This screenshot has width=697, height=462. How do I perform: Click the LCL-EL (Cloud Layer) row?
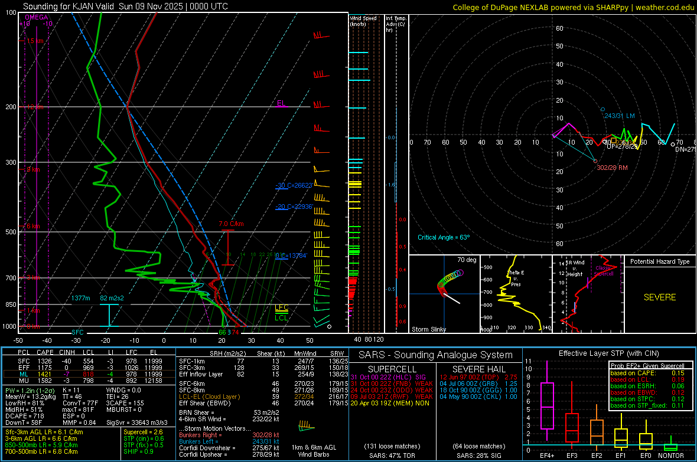point(263,397)
